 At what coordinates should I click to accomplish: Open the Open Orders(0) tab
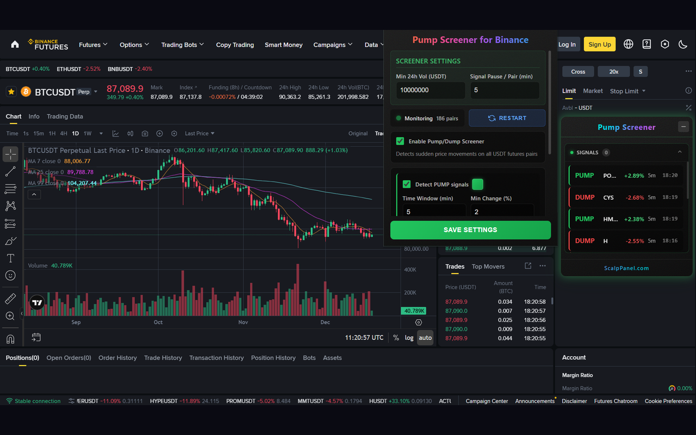click(x=69, y=358)
